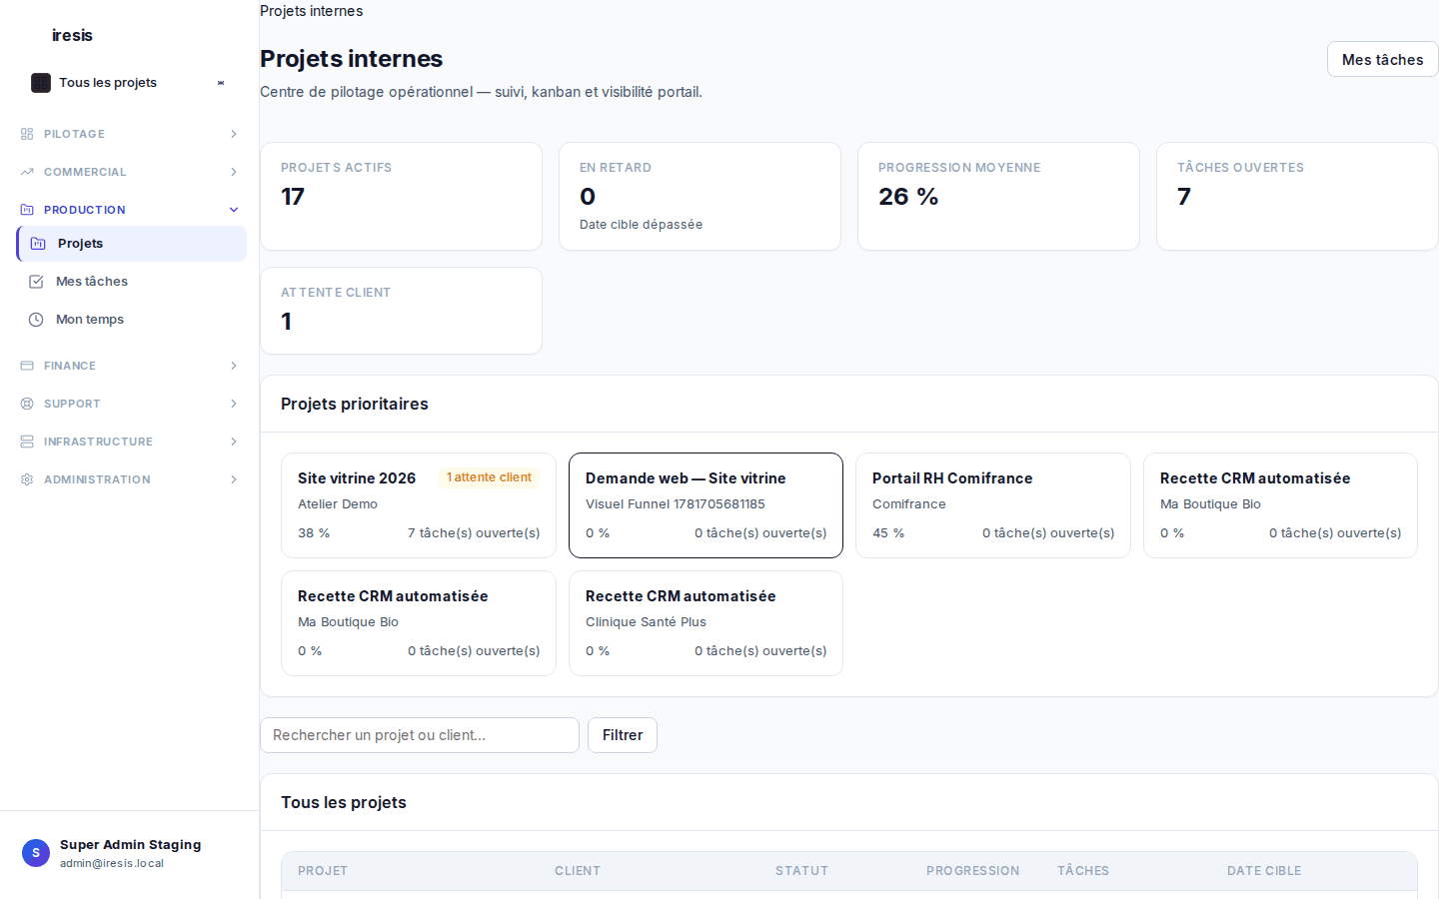Click the SUPPORT menu label

tap(72, 404)
